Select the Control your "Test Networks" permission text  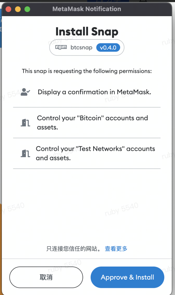click(x=95, y=153)
